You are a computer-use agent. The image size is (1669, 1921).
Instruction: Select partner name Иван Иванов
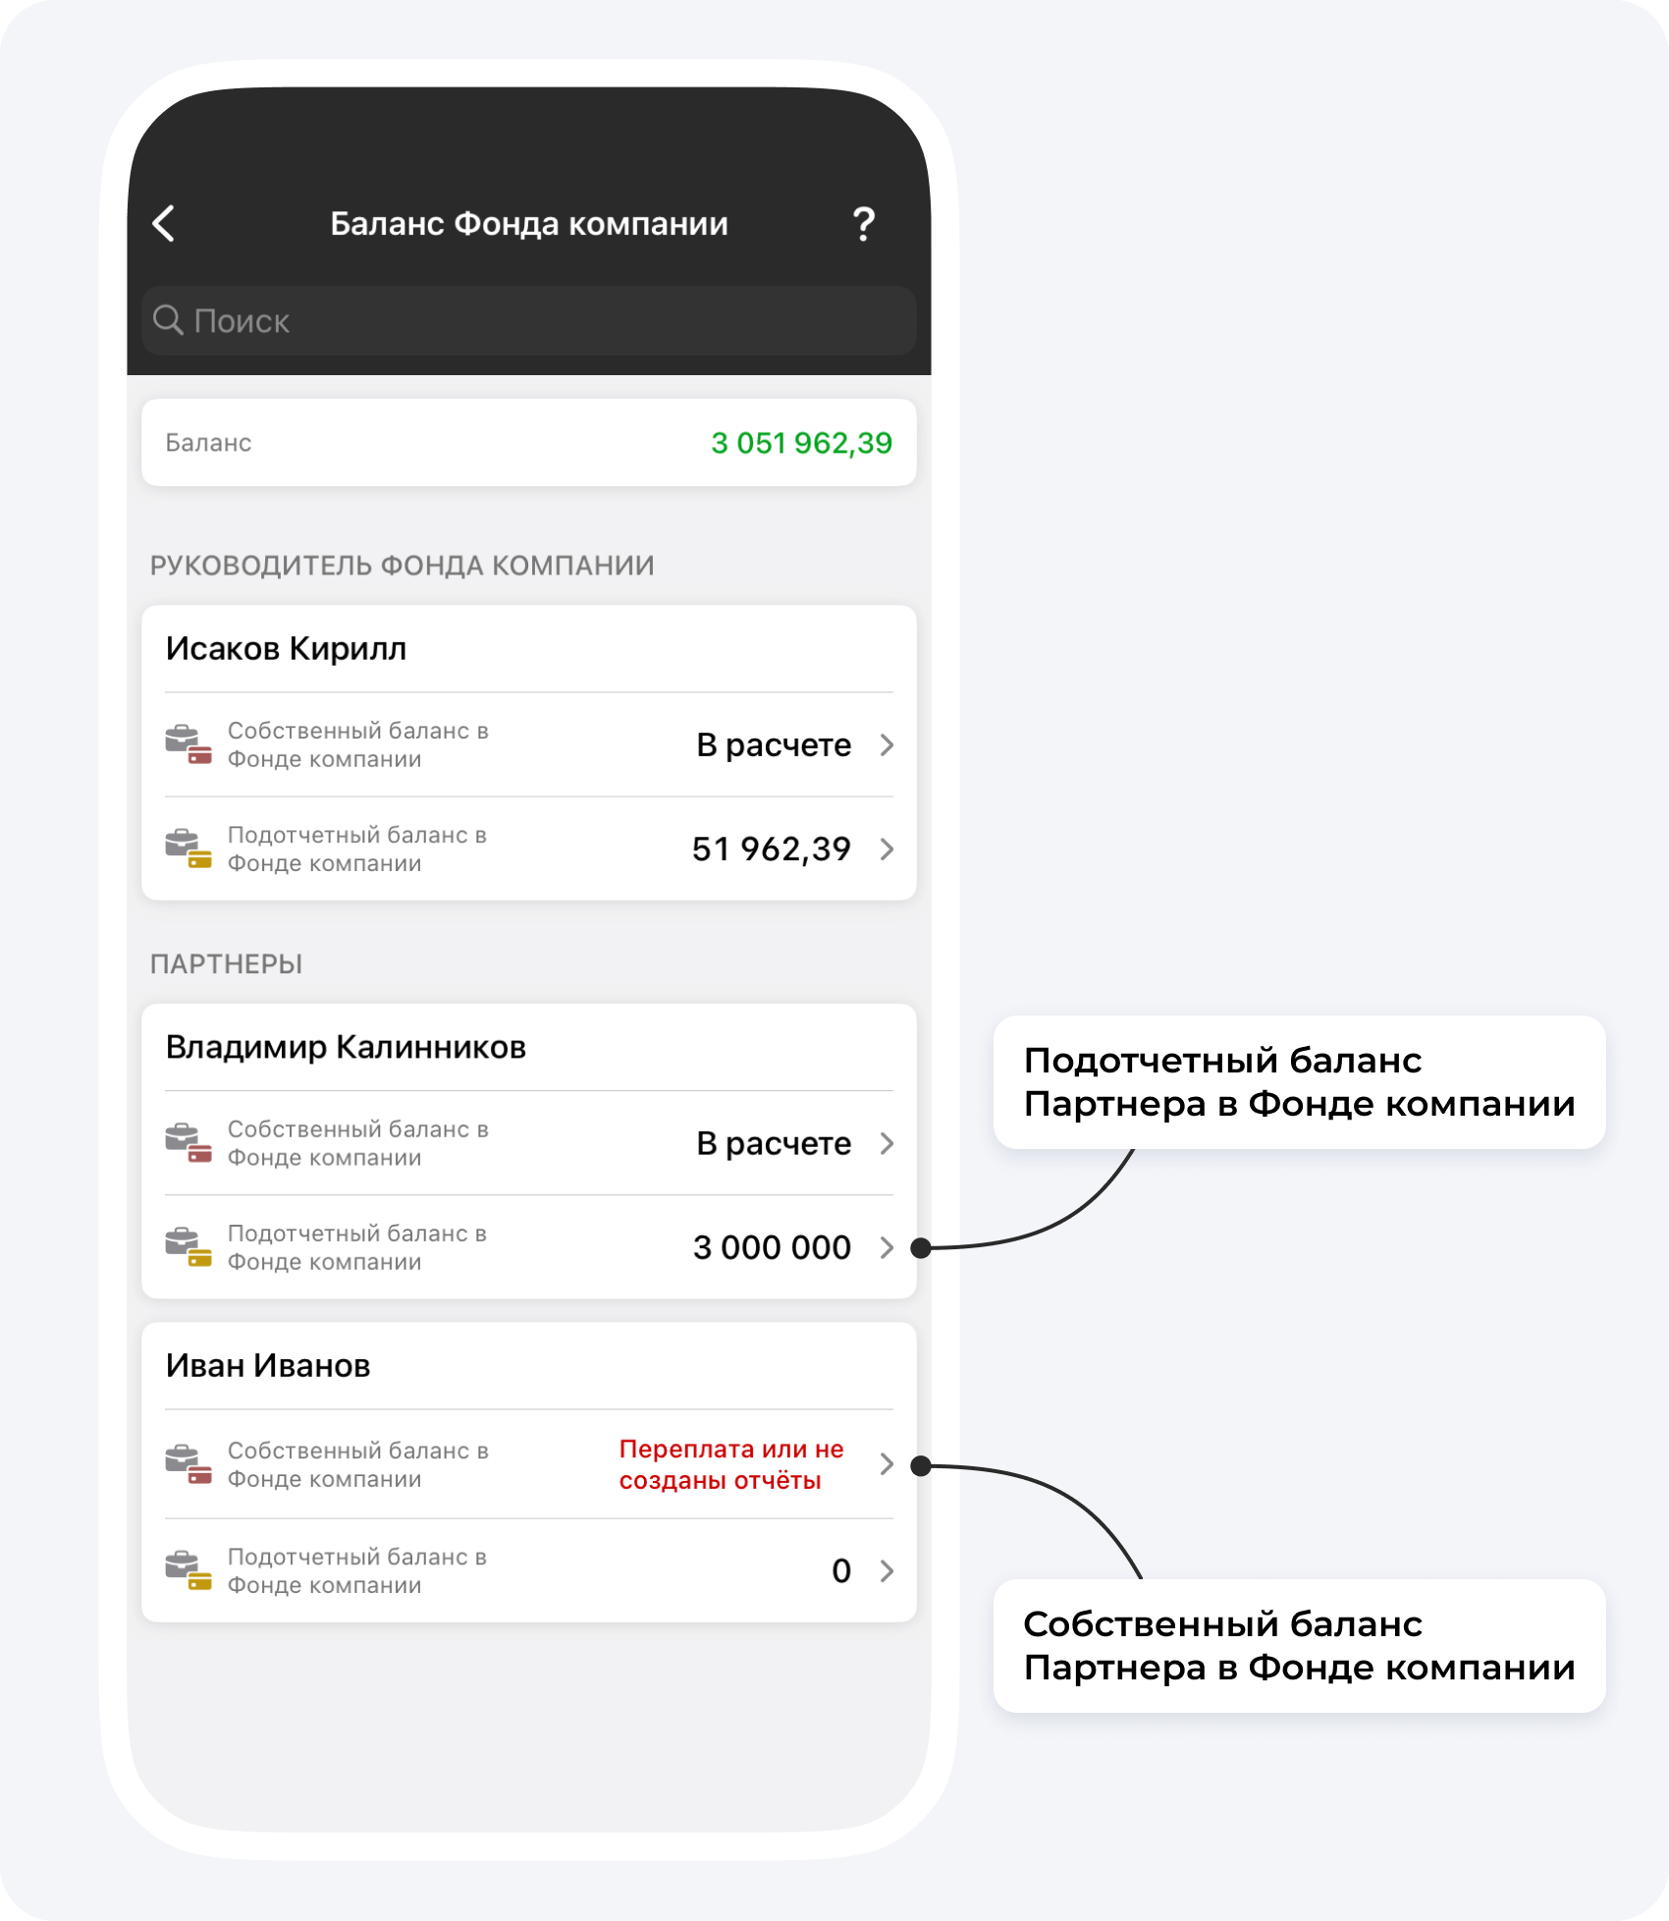(268, 1365)
